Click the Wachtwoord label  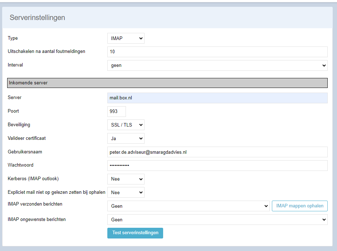point(21,165)
